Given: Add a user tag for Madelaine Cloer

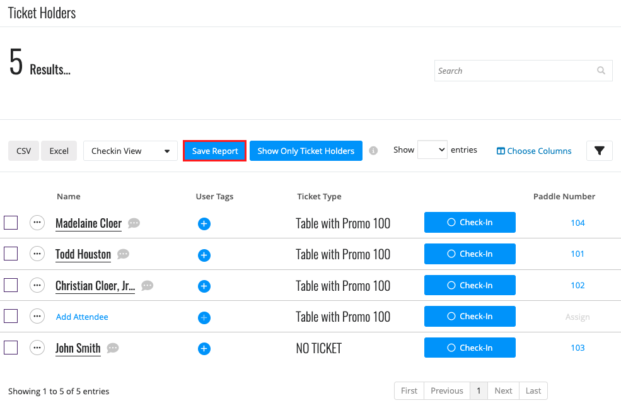Looking at the screenshot, I should [x=204, y=224].
